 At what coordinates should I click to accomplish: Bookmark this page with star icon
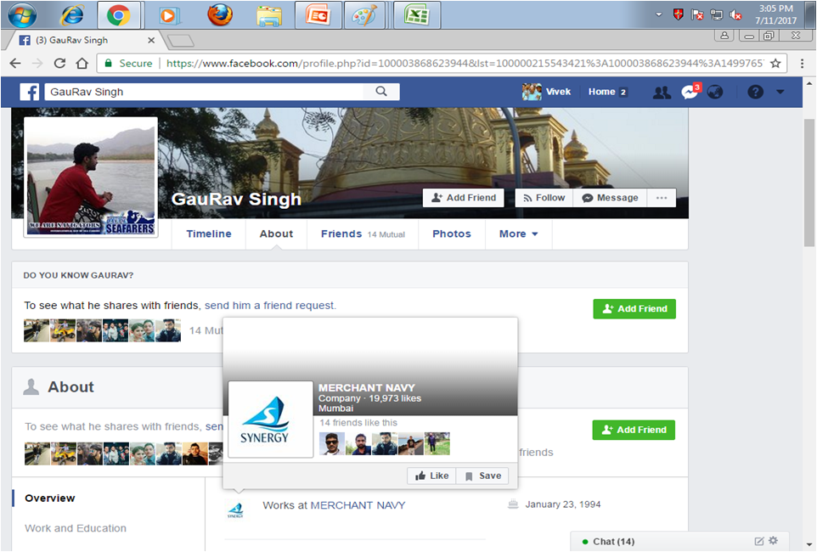[x=775, y=64]
